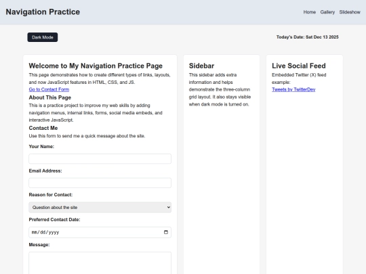The width and height of the screenshot is (366, 274).
Task: Click the About This Page heading
Action: (50, 97)
